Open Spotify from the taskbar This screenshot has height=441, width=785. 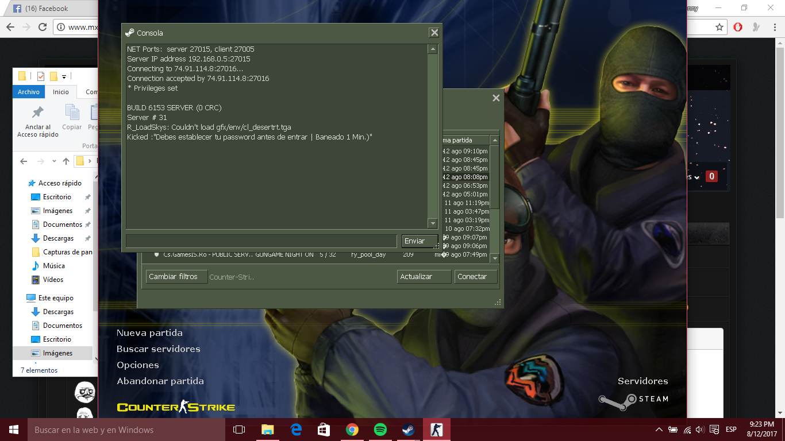click(380, 430)
